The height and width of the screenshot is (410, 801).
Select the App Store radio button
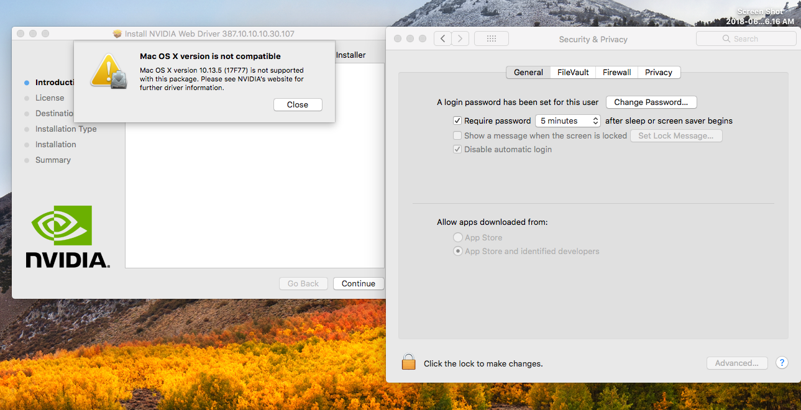458,237
